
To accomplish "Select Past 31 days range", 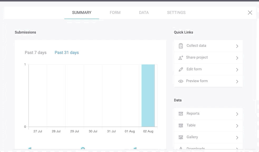I will coord(67,53).
